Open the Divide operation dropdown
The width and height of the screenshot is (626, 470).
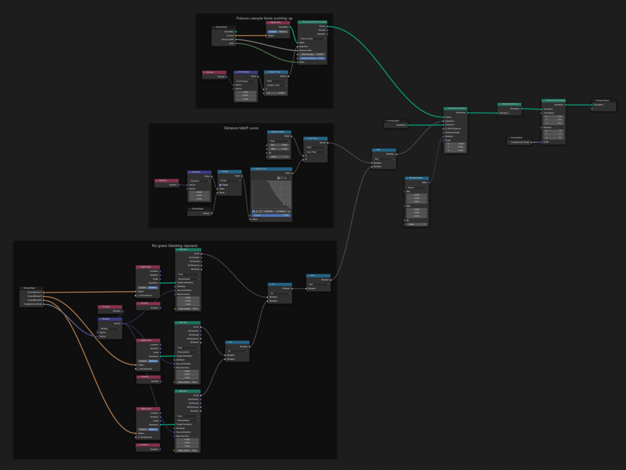click(230, 180)
